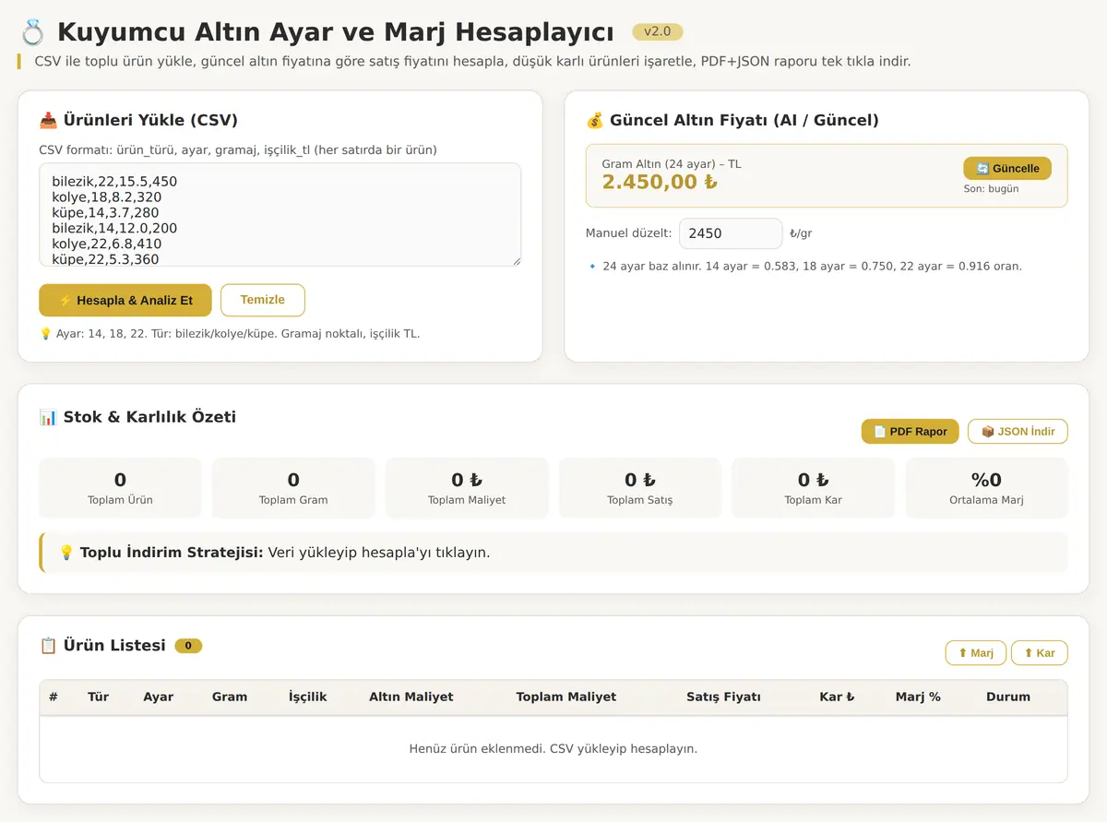Focus the CSV products textarea
The image size is (1107, 822).
click(280, 215)
